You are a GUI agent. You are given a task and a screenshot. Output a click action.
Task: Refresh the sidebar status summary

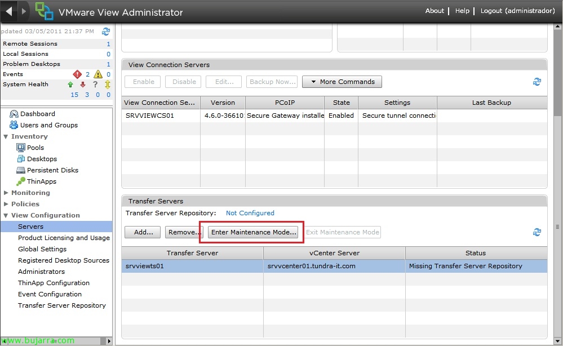[x=105, y=32]
